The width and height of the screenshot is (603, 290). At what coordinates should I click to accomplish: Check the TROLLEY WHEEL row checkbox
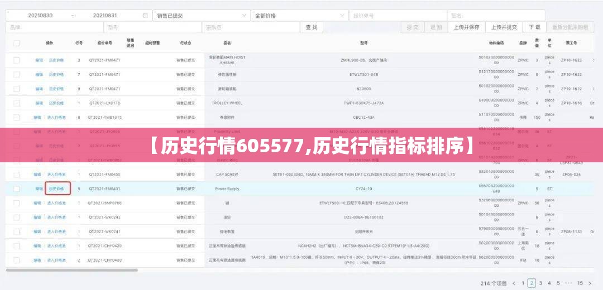[x=17, y=103]
